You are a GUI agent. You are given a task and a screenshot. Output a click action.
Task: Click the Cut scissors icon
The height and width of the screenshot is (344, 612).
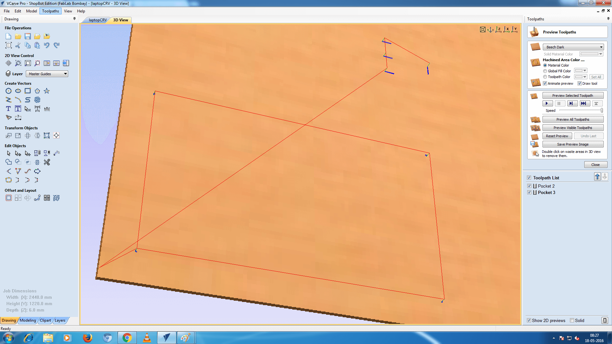tap(18, 45)
